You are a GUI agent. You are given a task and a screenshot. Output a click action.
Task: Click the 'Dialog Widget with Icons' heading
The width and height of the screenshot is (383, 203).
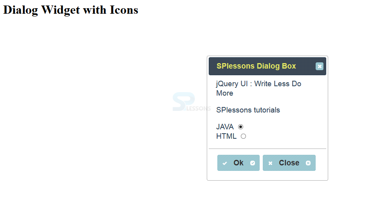click(70, 10)
